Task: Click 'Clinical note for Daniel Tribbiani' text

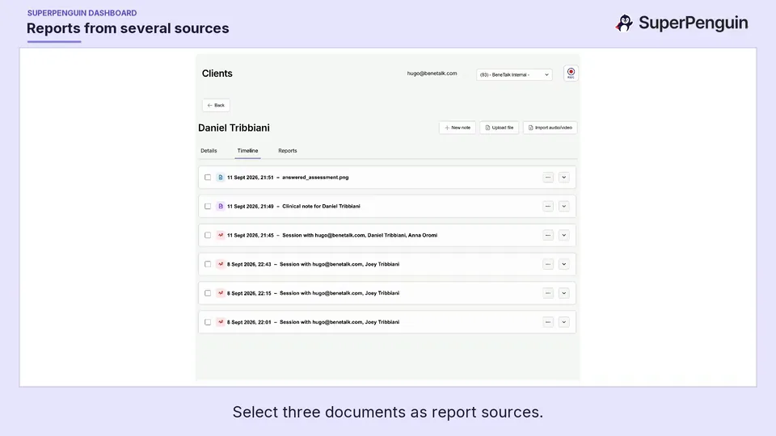Action: [x=321, y=206]
